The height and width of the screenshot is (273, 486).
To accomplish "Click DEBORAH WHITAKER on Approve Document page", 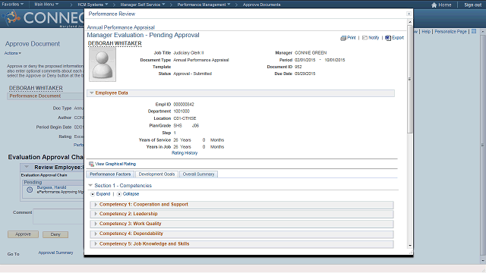I will tap(36, 88).
